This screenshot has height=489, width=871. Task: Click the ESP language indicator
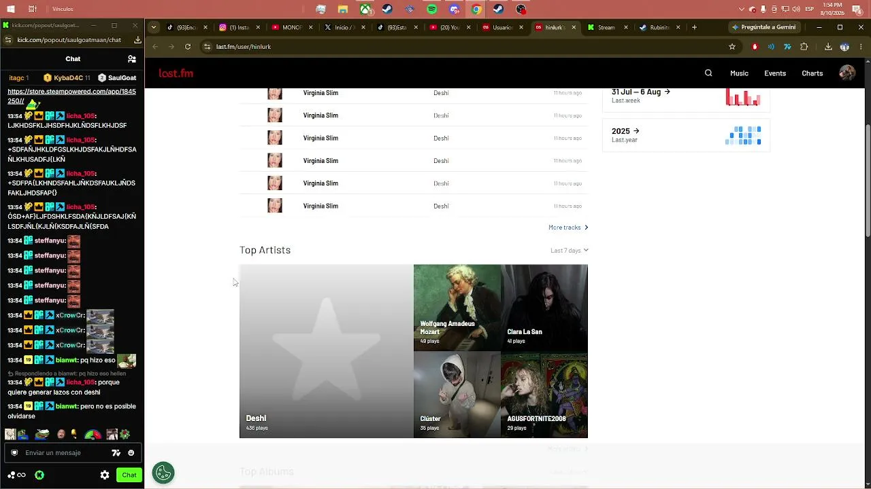(x=810, y=10)
